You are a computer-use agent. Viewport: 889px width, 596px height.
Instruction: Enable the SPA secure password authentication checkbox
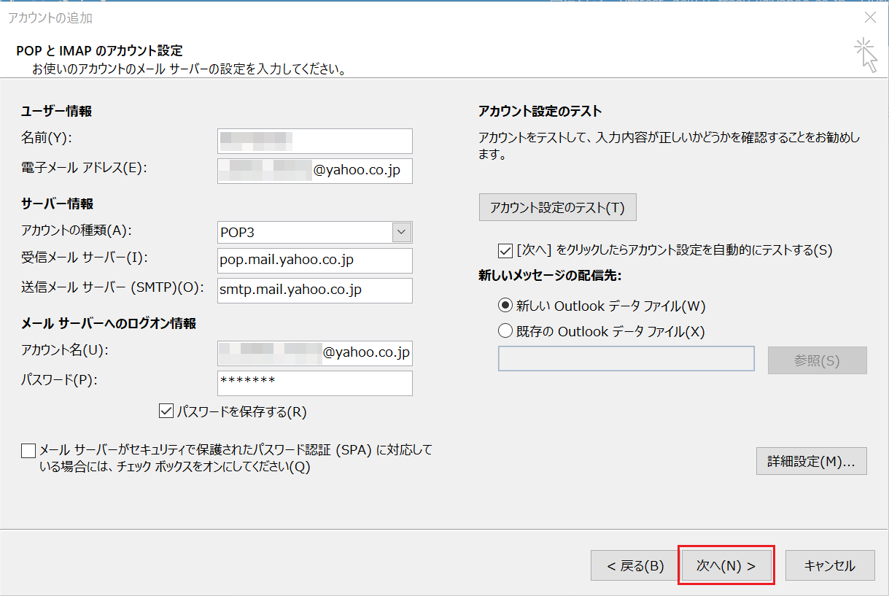tap(28, 450)
